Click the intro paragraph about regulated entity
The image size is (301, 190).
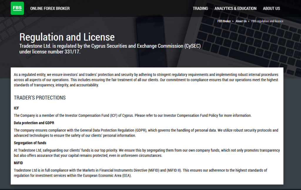(x=146, y=80)
